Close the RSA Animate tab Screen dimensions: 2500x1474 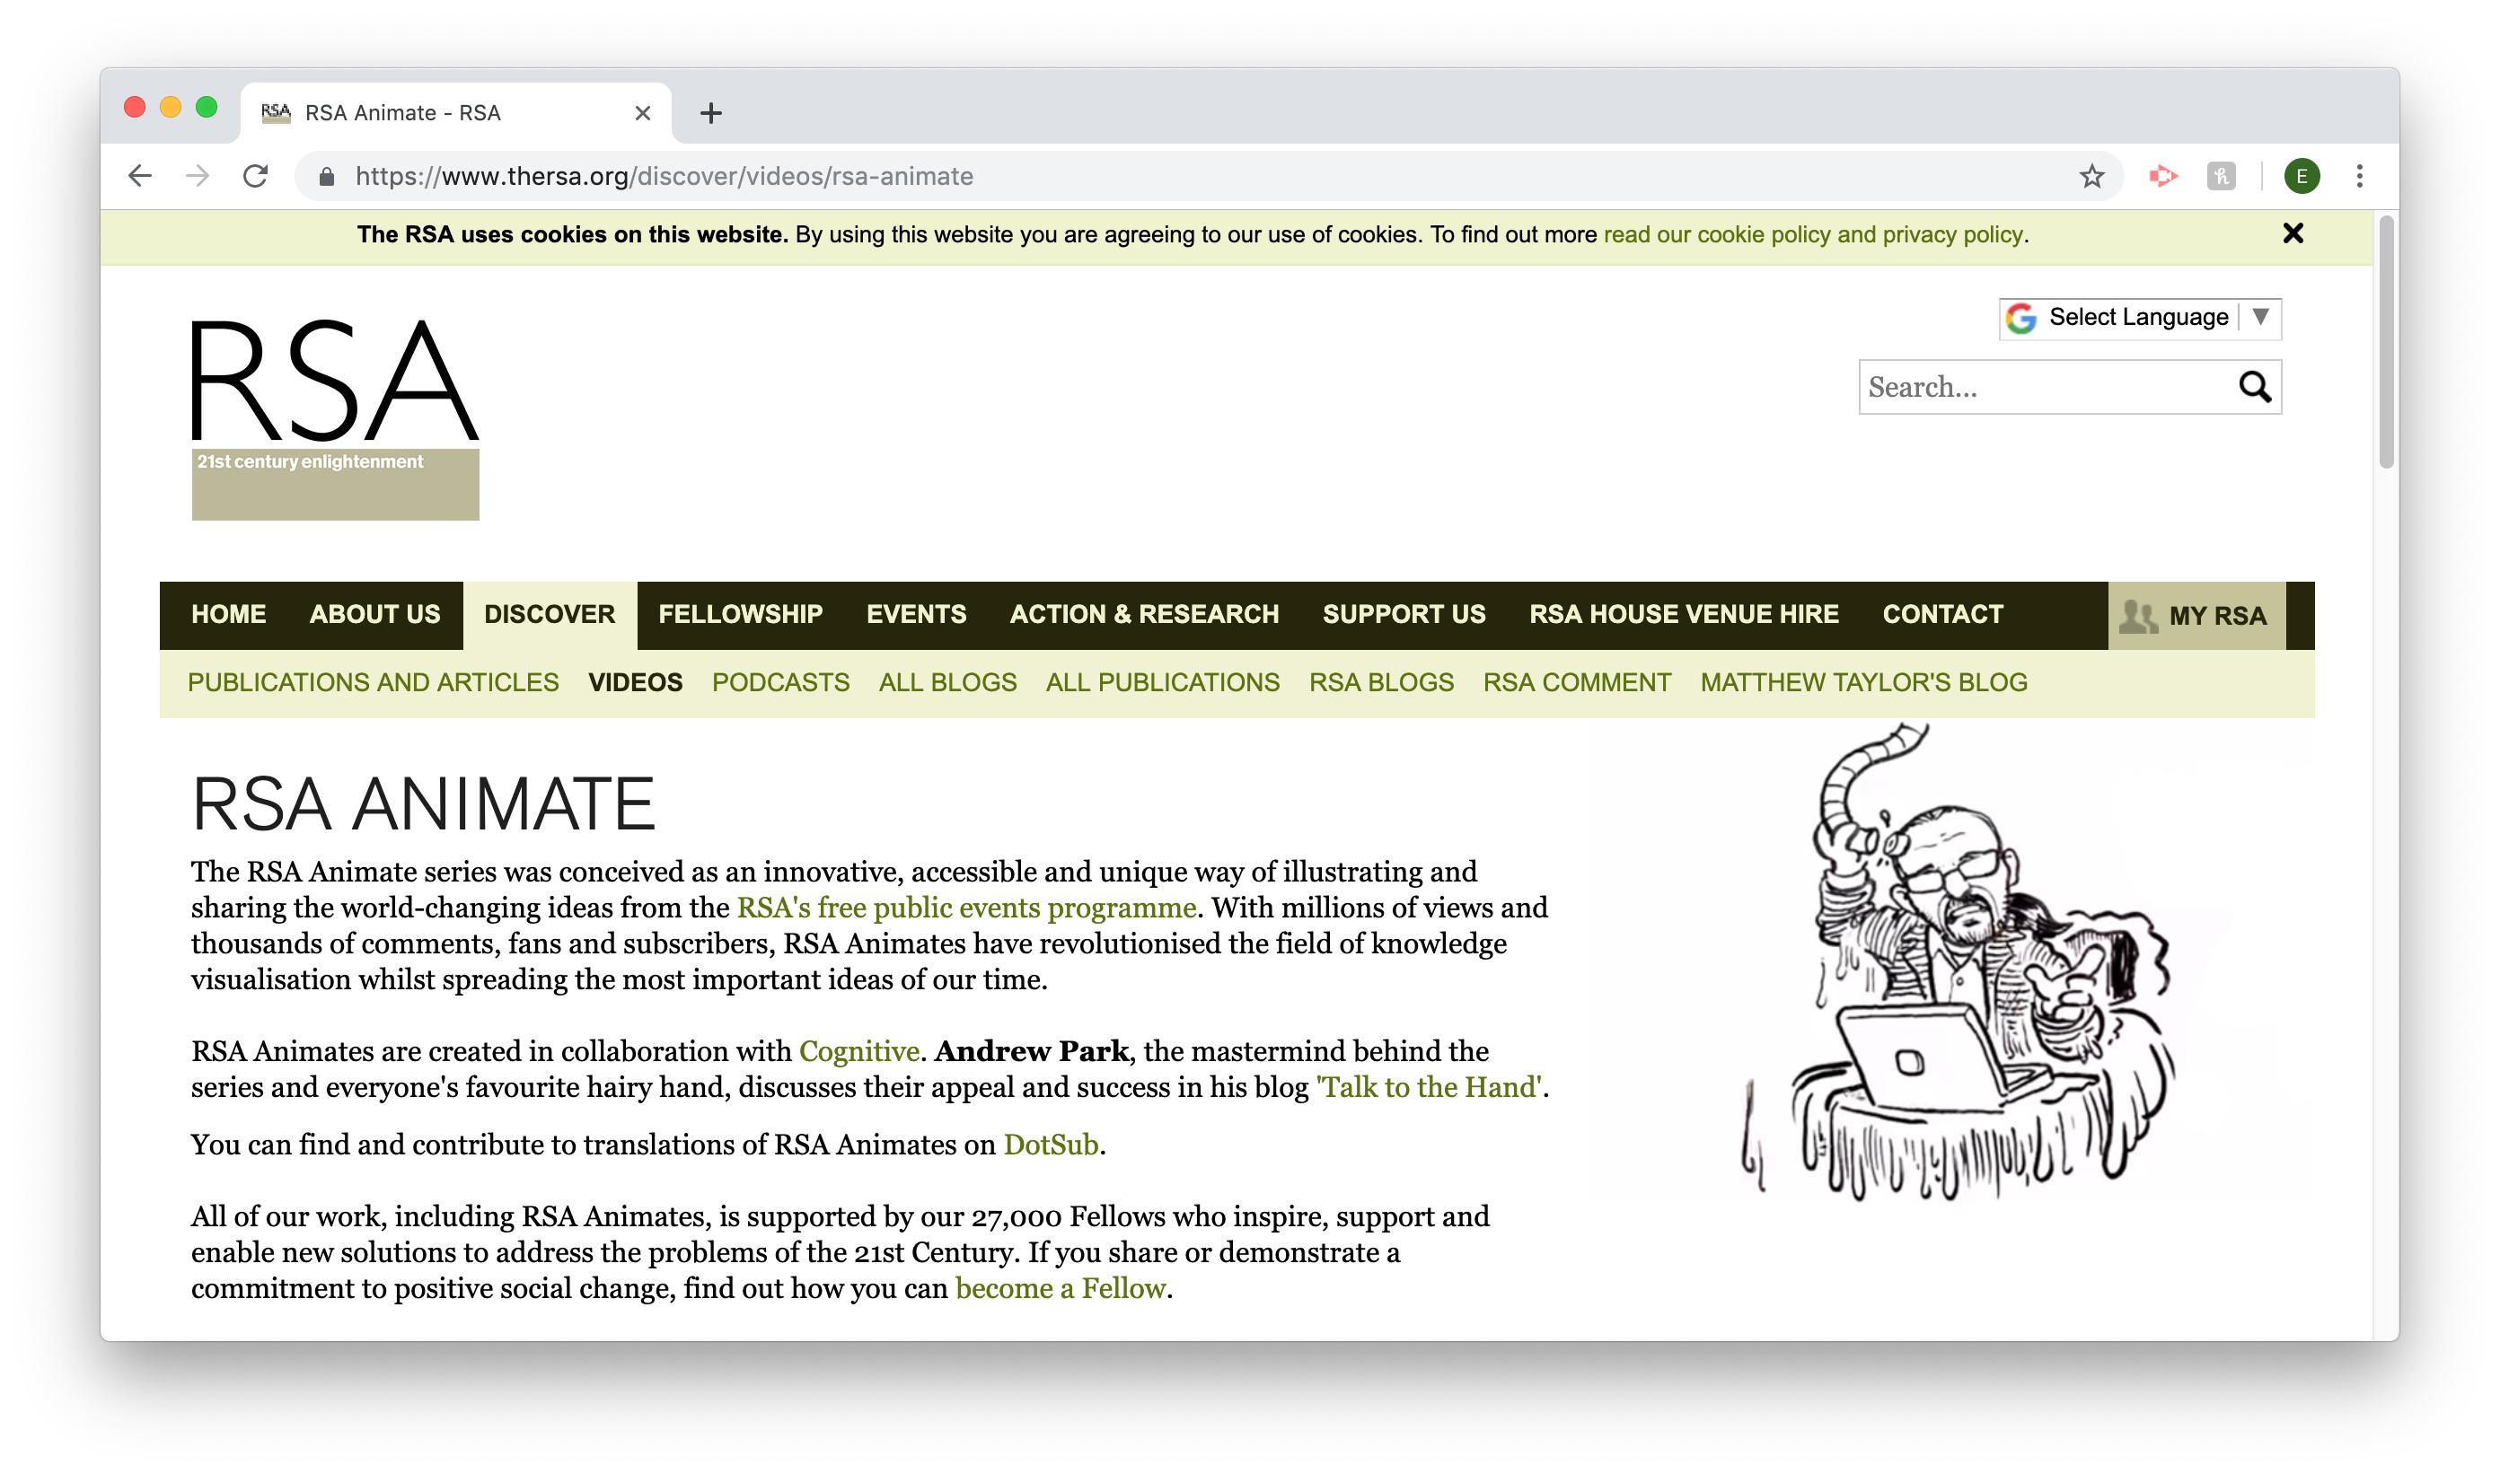[642, 113]
